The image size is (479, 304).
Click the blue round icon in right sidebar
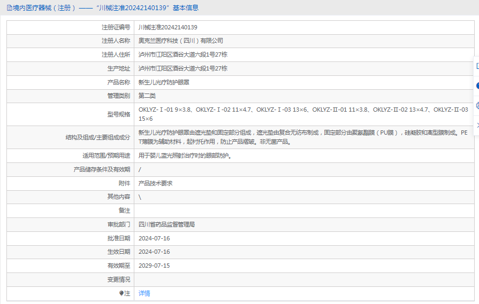(x=477, y=85)
